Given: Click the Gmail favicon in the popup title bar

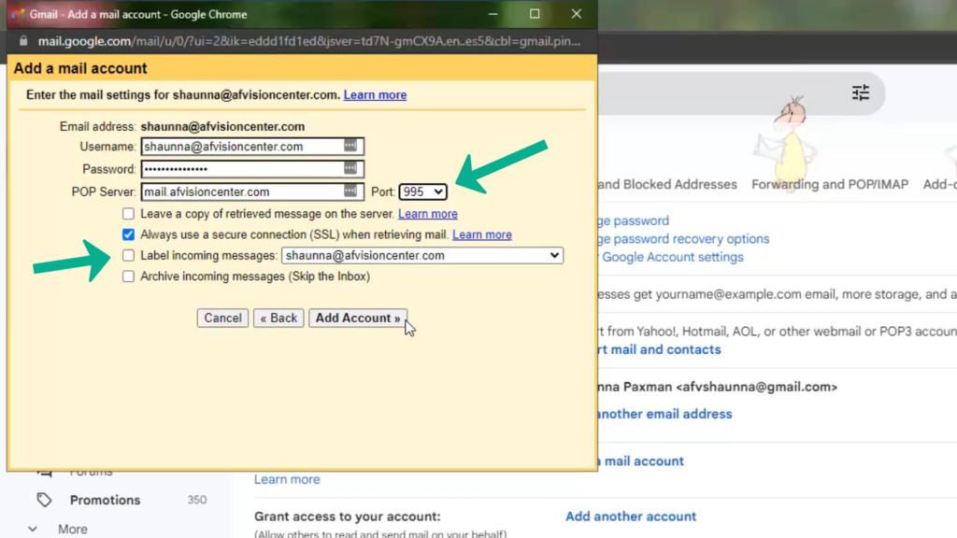Looking at the screenshot, I should [x=18, y=14].
